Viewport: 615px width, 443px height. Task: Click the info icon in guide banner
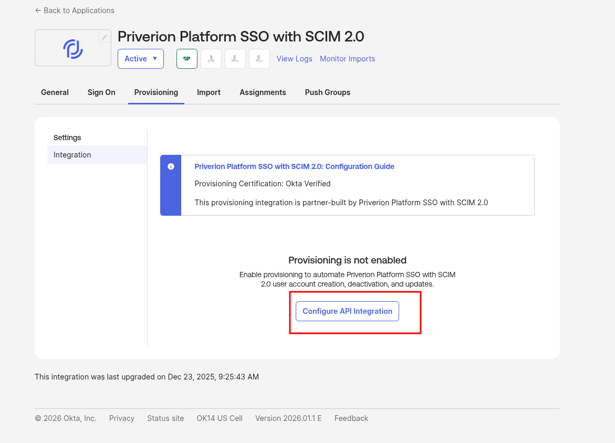171,166
